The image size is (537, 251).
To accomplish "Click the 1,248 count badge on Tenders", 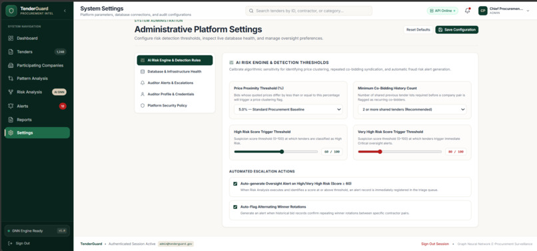I will tap(60, 52).
